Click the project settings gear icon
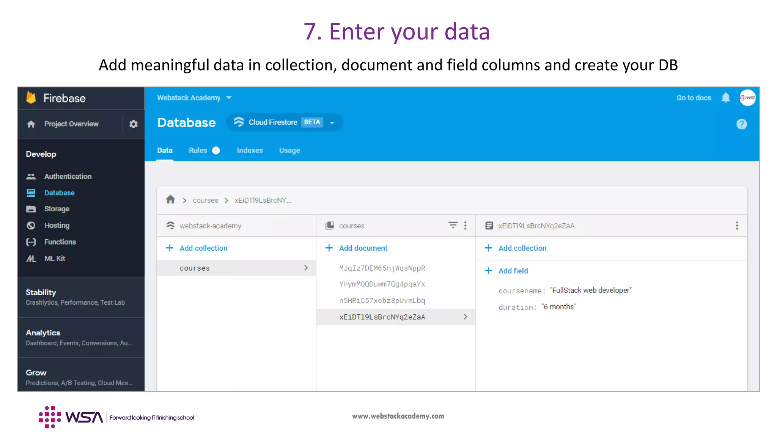This screenshot has width=777, height=437. [133, 124]
